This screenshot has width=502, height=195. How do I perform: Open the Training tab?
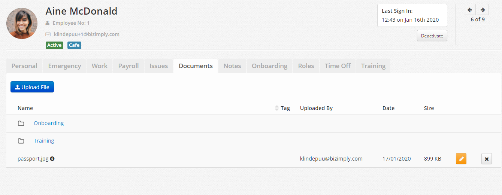(x=373, y=66)
